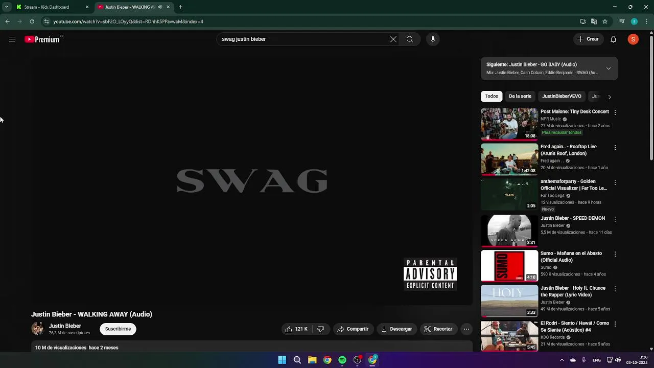Dislike the video thumbs-down button
Image resolution: width=654 pixels, height=368 pixels.
coord(321,329)
